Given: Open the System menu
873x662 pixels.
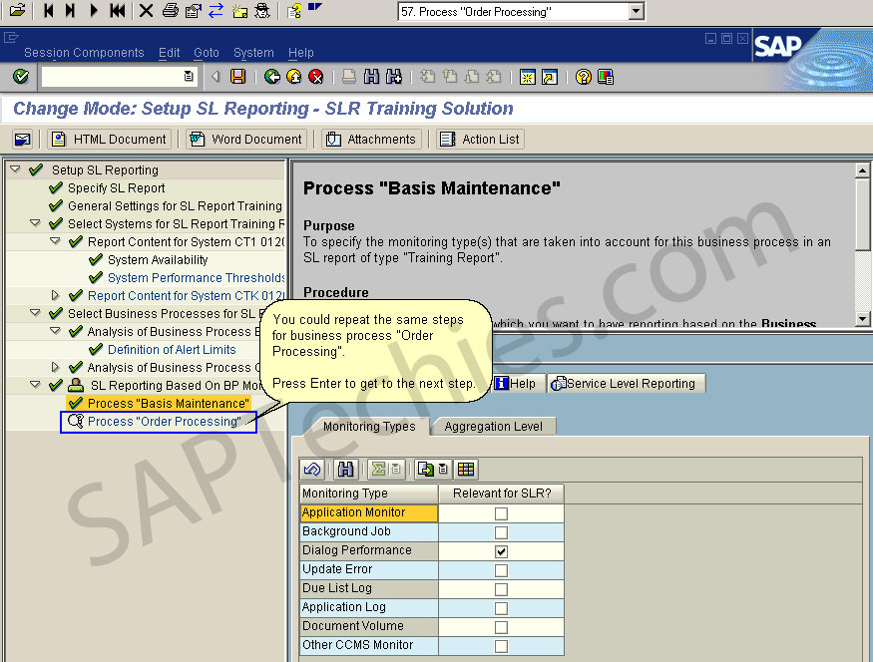Looking at the screenshot, I should [253, 53].
